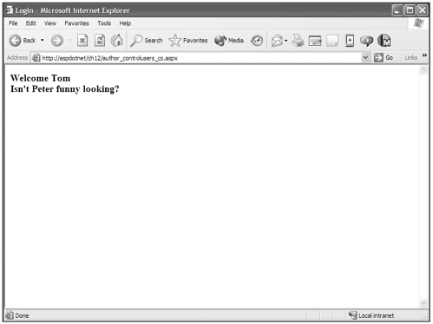433x324 pixels.
Task: Open the File menu
Action: coord(13,23)
